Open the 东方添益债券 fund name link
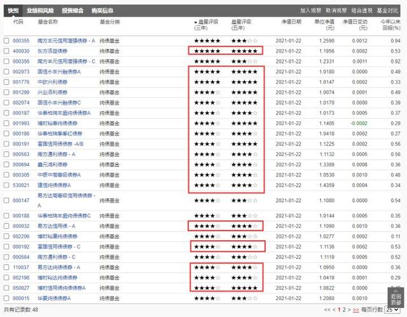This screenshot has height=317, width=407. pos(52,51)
